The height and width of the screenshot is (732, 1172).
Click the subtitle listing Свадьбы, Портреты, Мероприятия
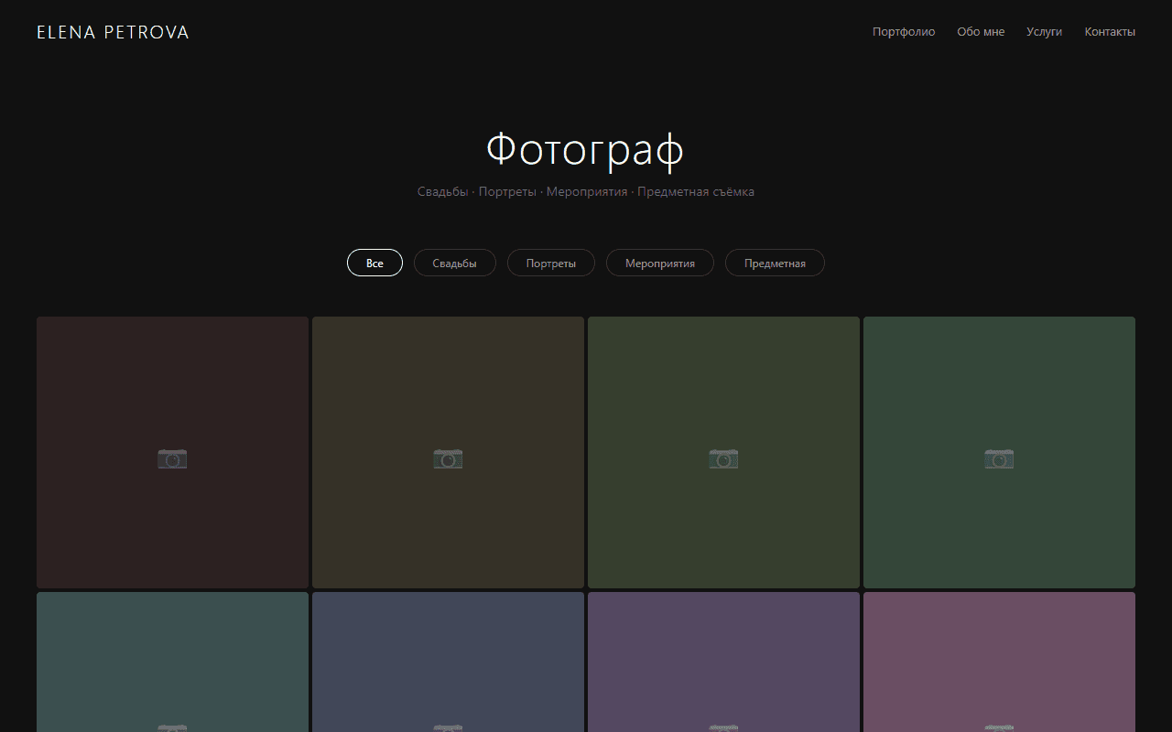586,192
